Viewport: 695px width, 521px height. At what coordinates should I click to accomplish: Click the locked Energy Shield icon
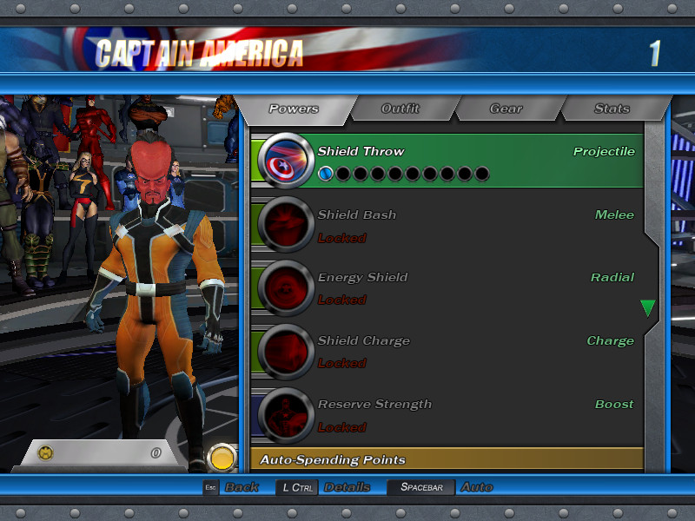click(286, 287)
